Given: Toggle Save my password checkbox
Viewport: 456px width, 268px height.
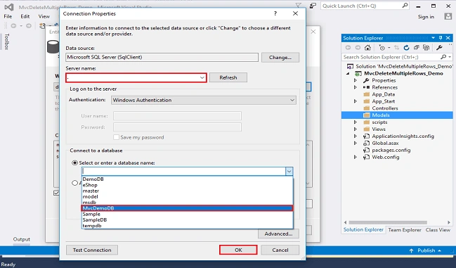Looking at the screenshot, I should tap(117, 137).
